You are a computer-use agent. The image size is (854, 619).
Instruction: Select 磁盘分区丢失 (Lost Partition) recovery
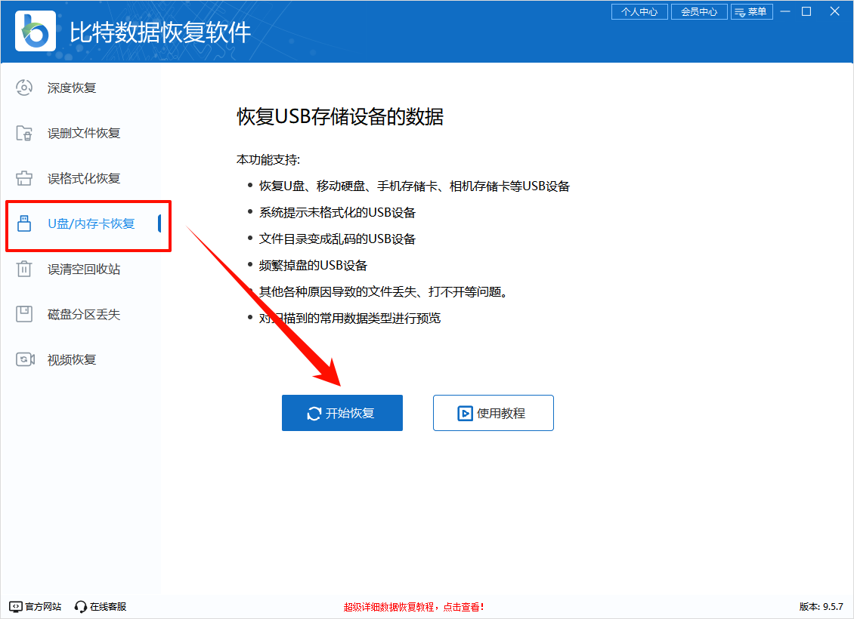coord(25,314)
